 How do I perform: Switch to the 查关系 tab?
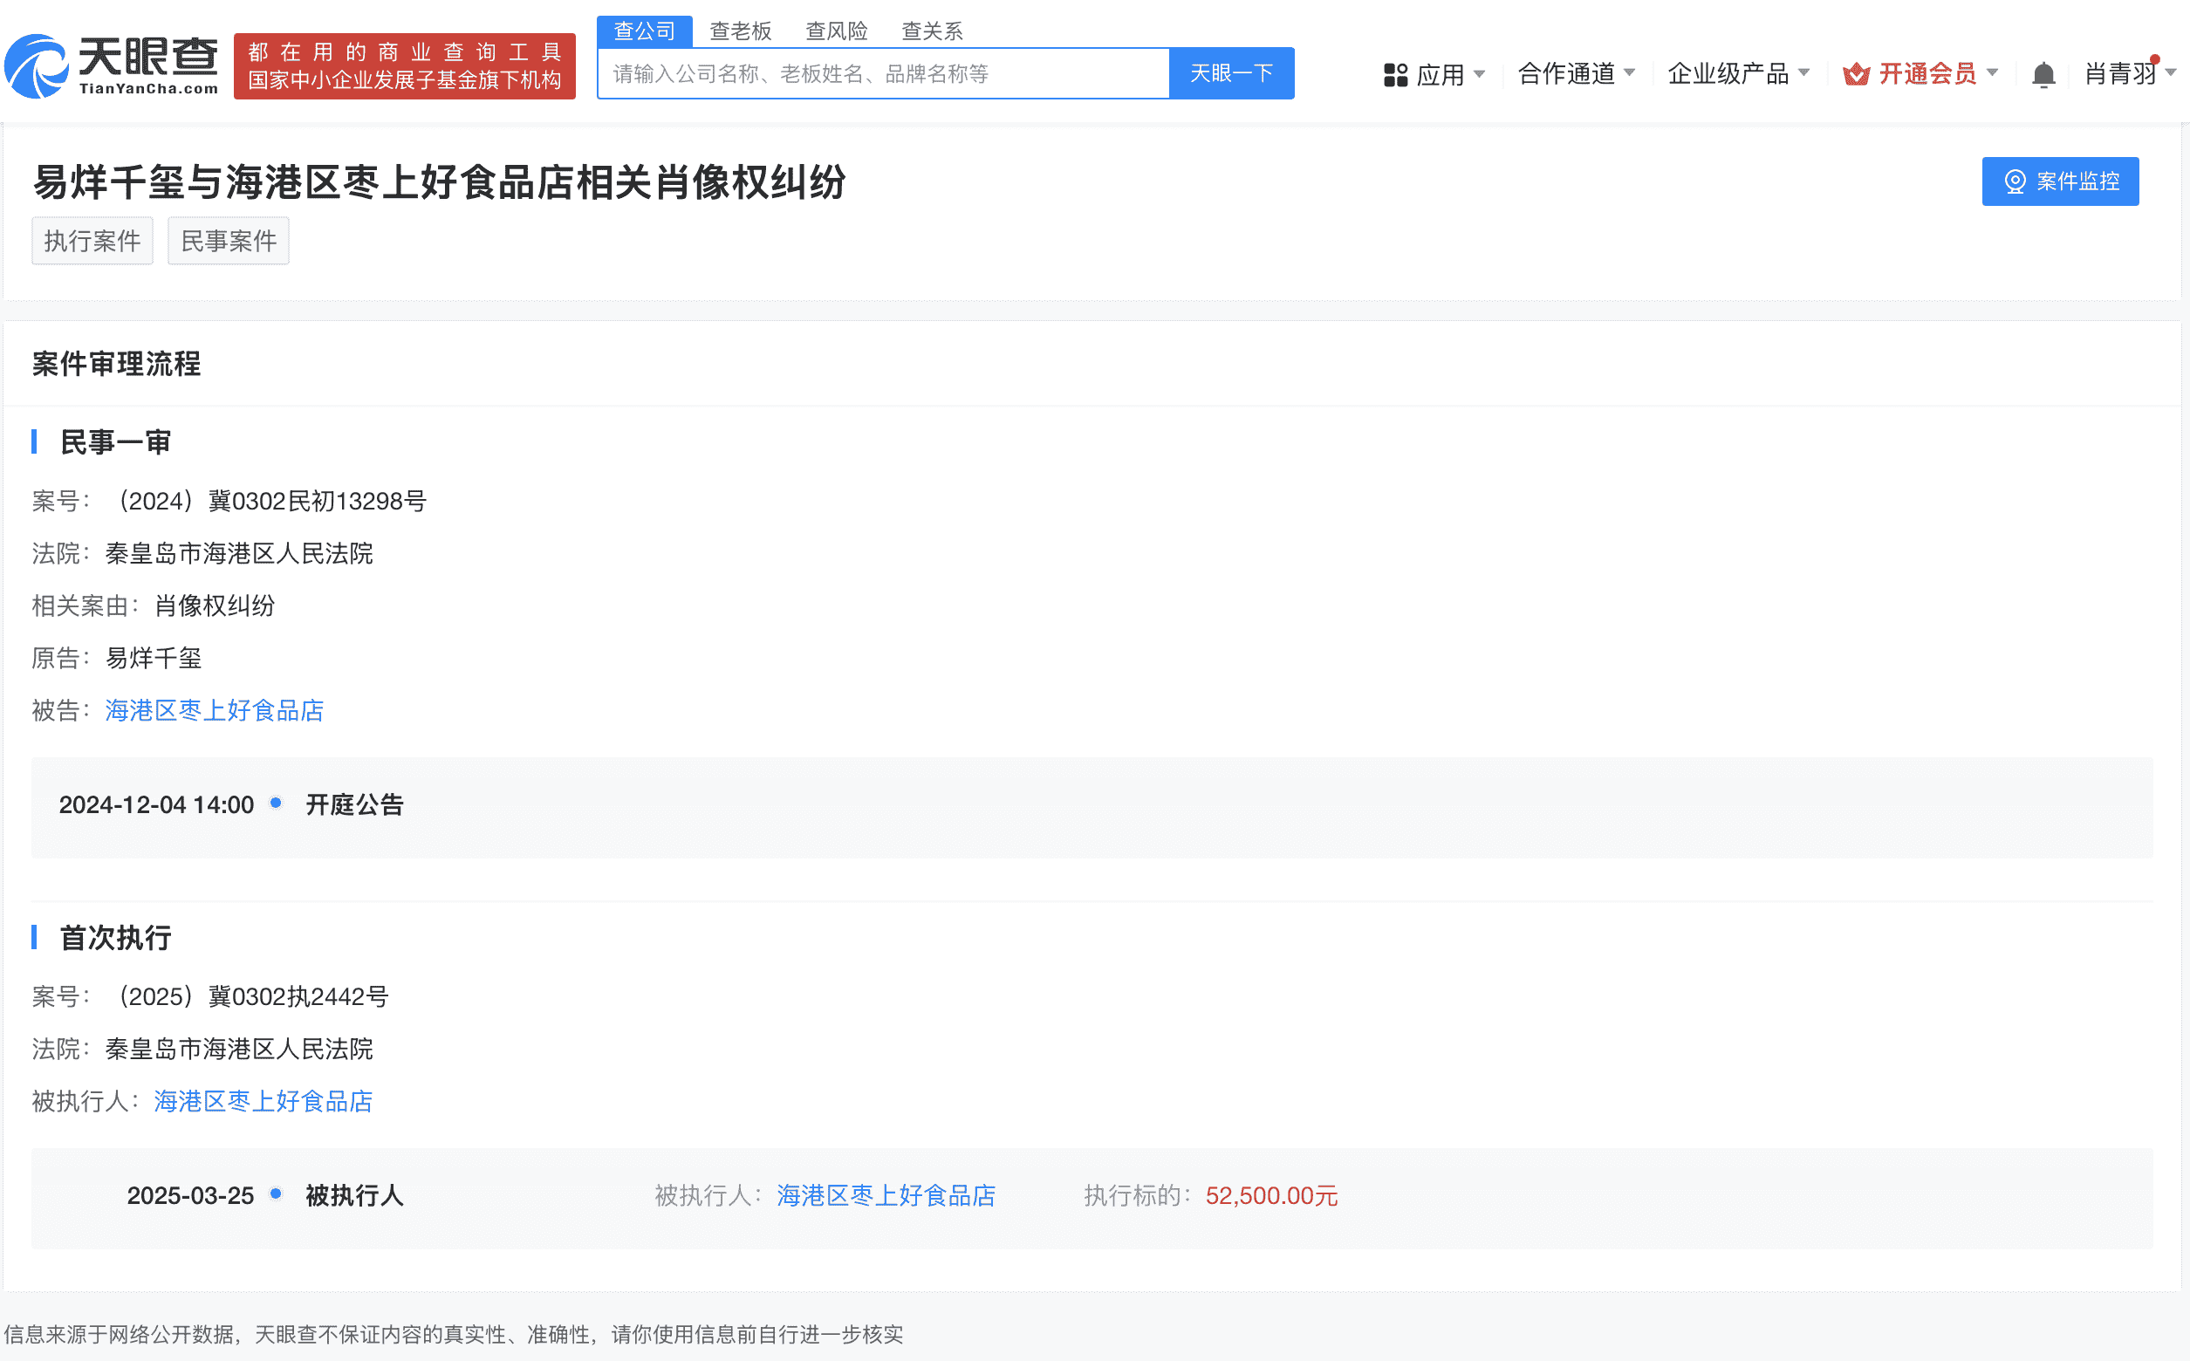933,30
